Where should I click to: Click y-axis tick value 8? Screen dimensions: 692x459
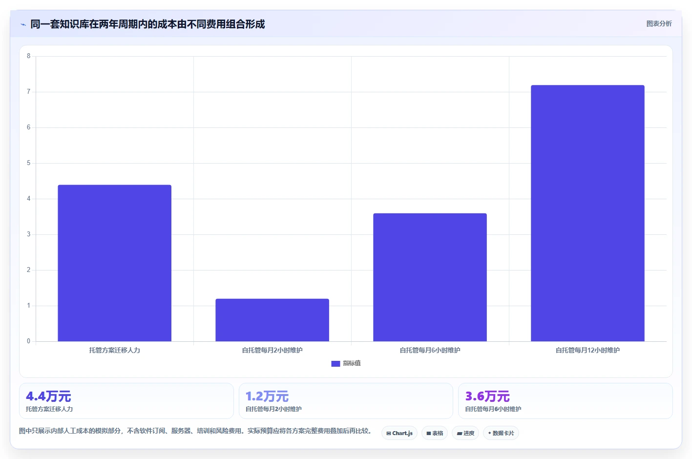pyautogui.click(x=28, y=56)
